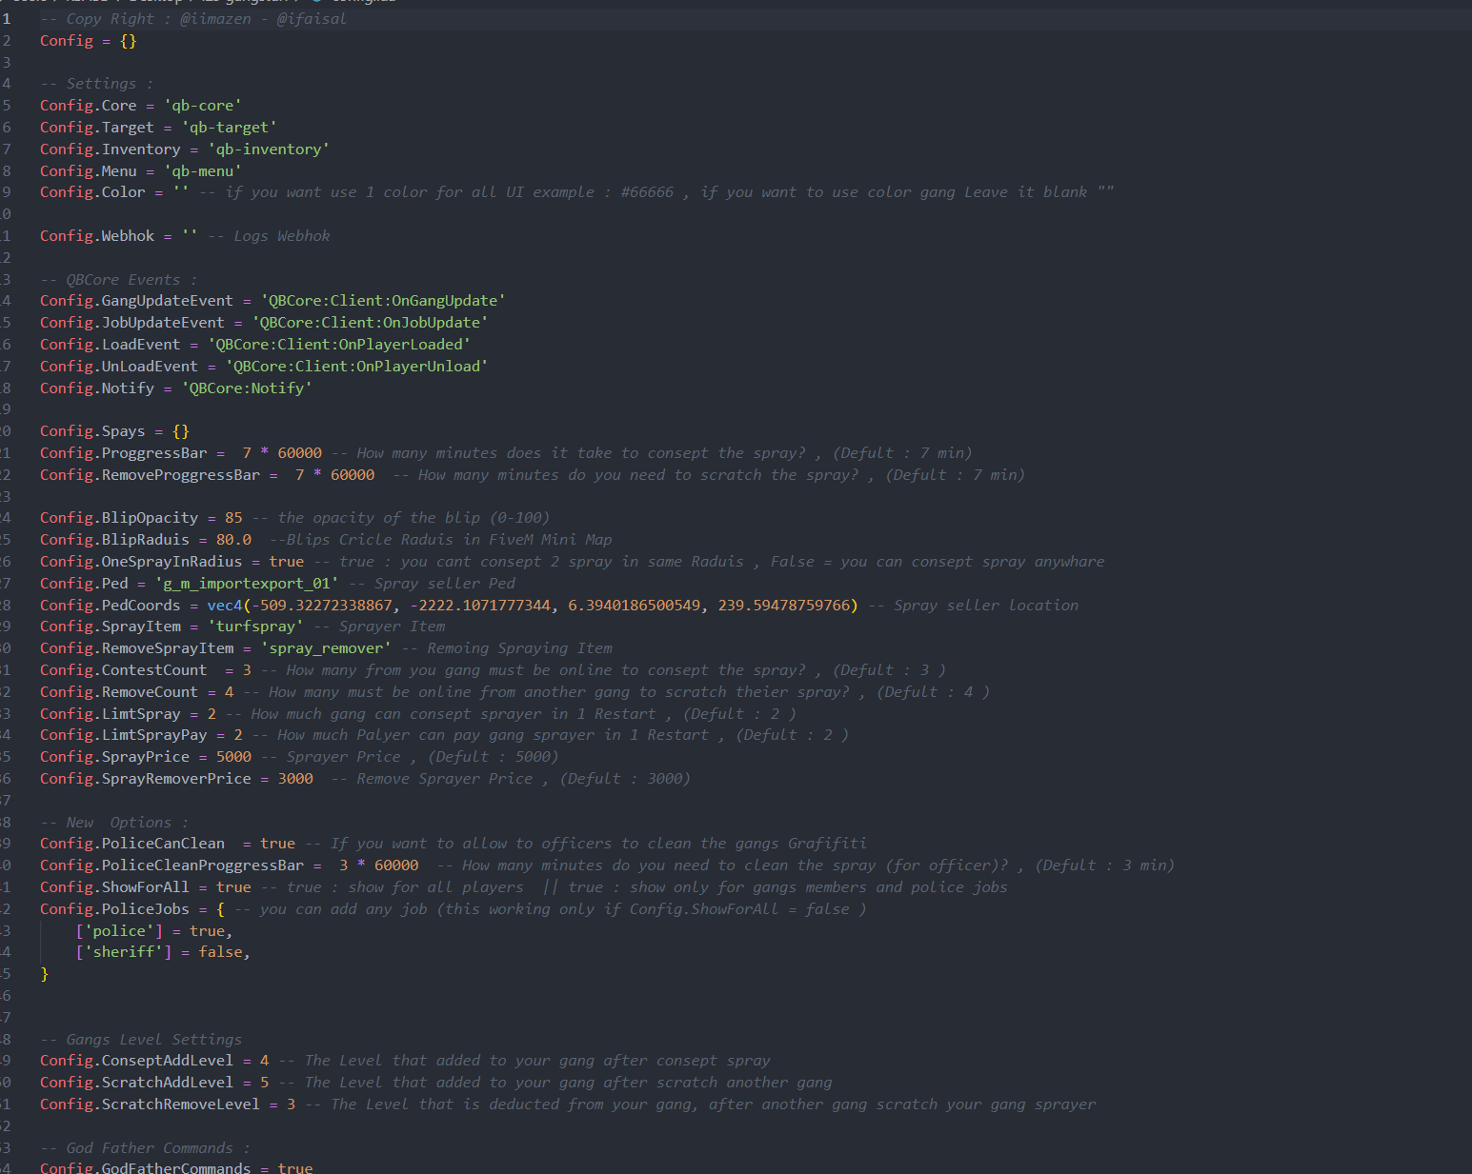Click line number 1 in the gutter

tap(7, 19)
